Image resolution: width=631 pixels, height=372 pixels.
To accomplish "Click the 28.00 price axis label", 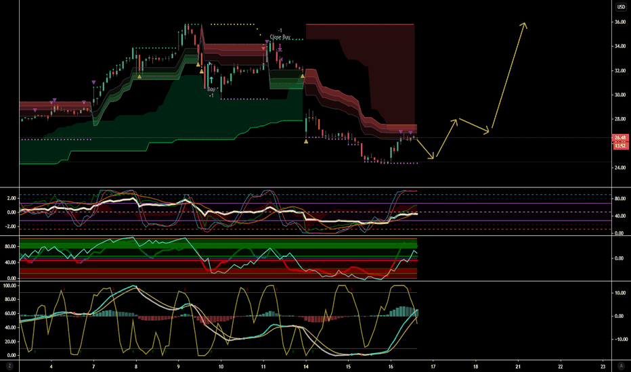I will (x=620, y=119).
